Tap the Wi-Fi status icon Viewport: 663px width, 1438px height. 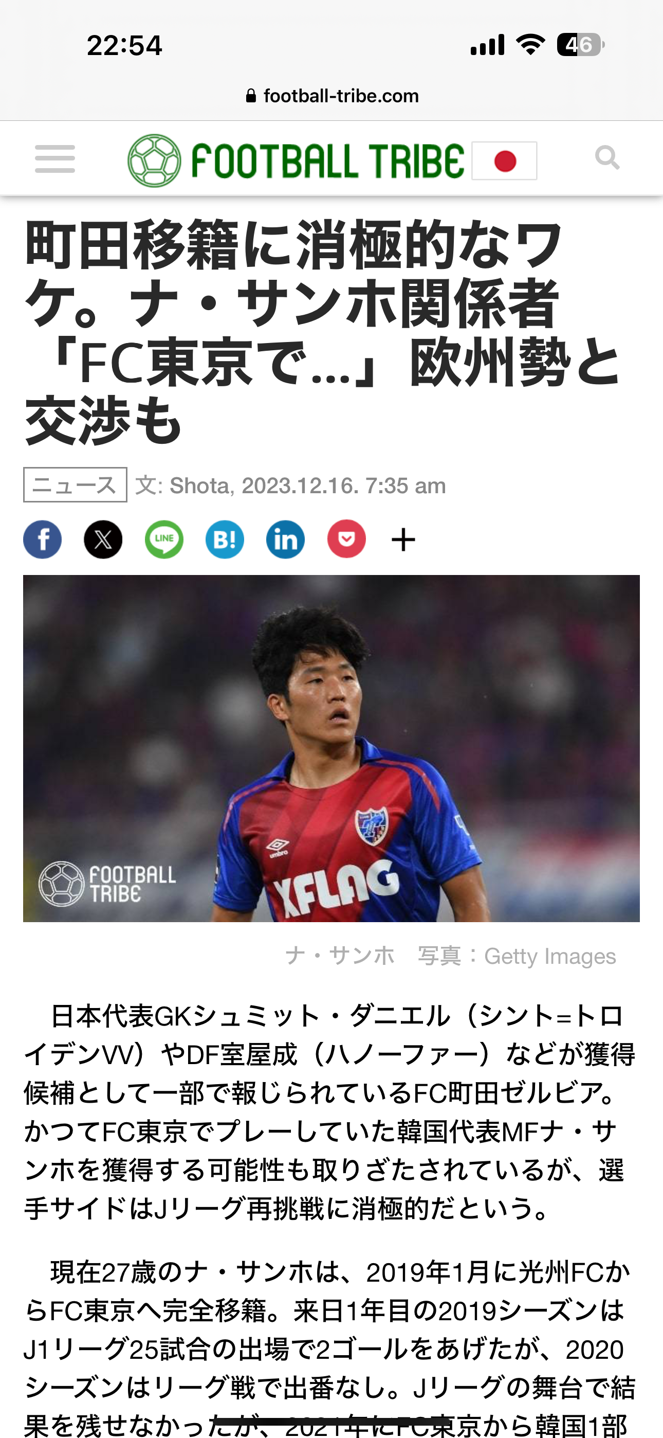click(531, 44)
